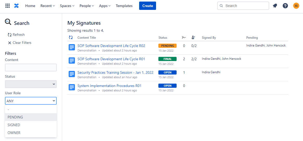Click the signature count column icon
The image size is (303, 141).
pyautogui.click(x=184, y=38)
